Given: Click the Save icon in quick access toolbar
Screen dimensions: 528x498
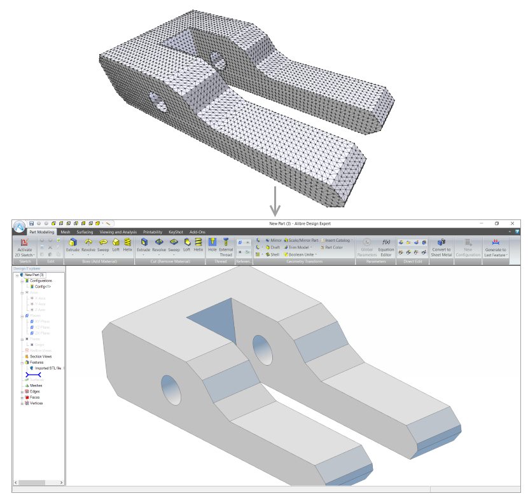Looking at the screenshot, I should point(32,223).
